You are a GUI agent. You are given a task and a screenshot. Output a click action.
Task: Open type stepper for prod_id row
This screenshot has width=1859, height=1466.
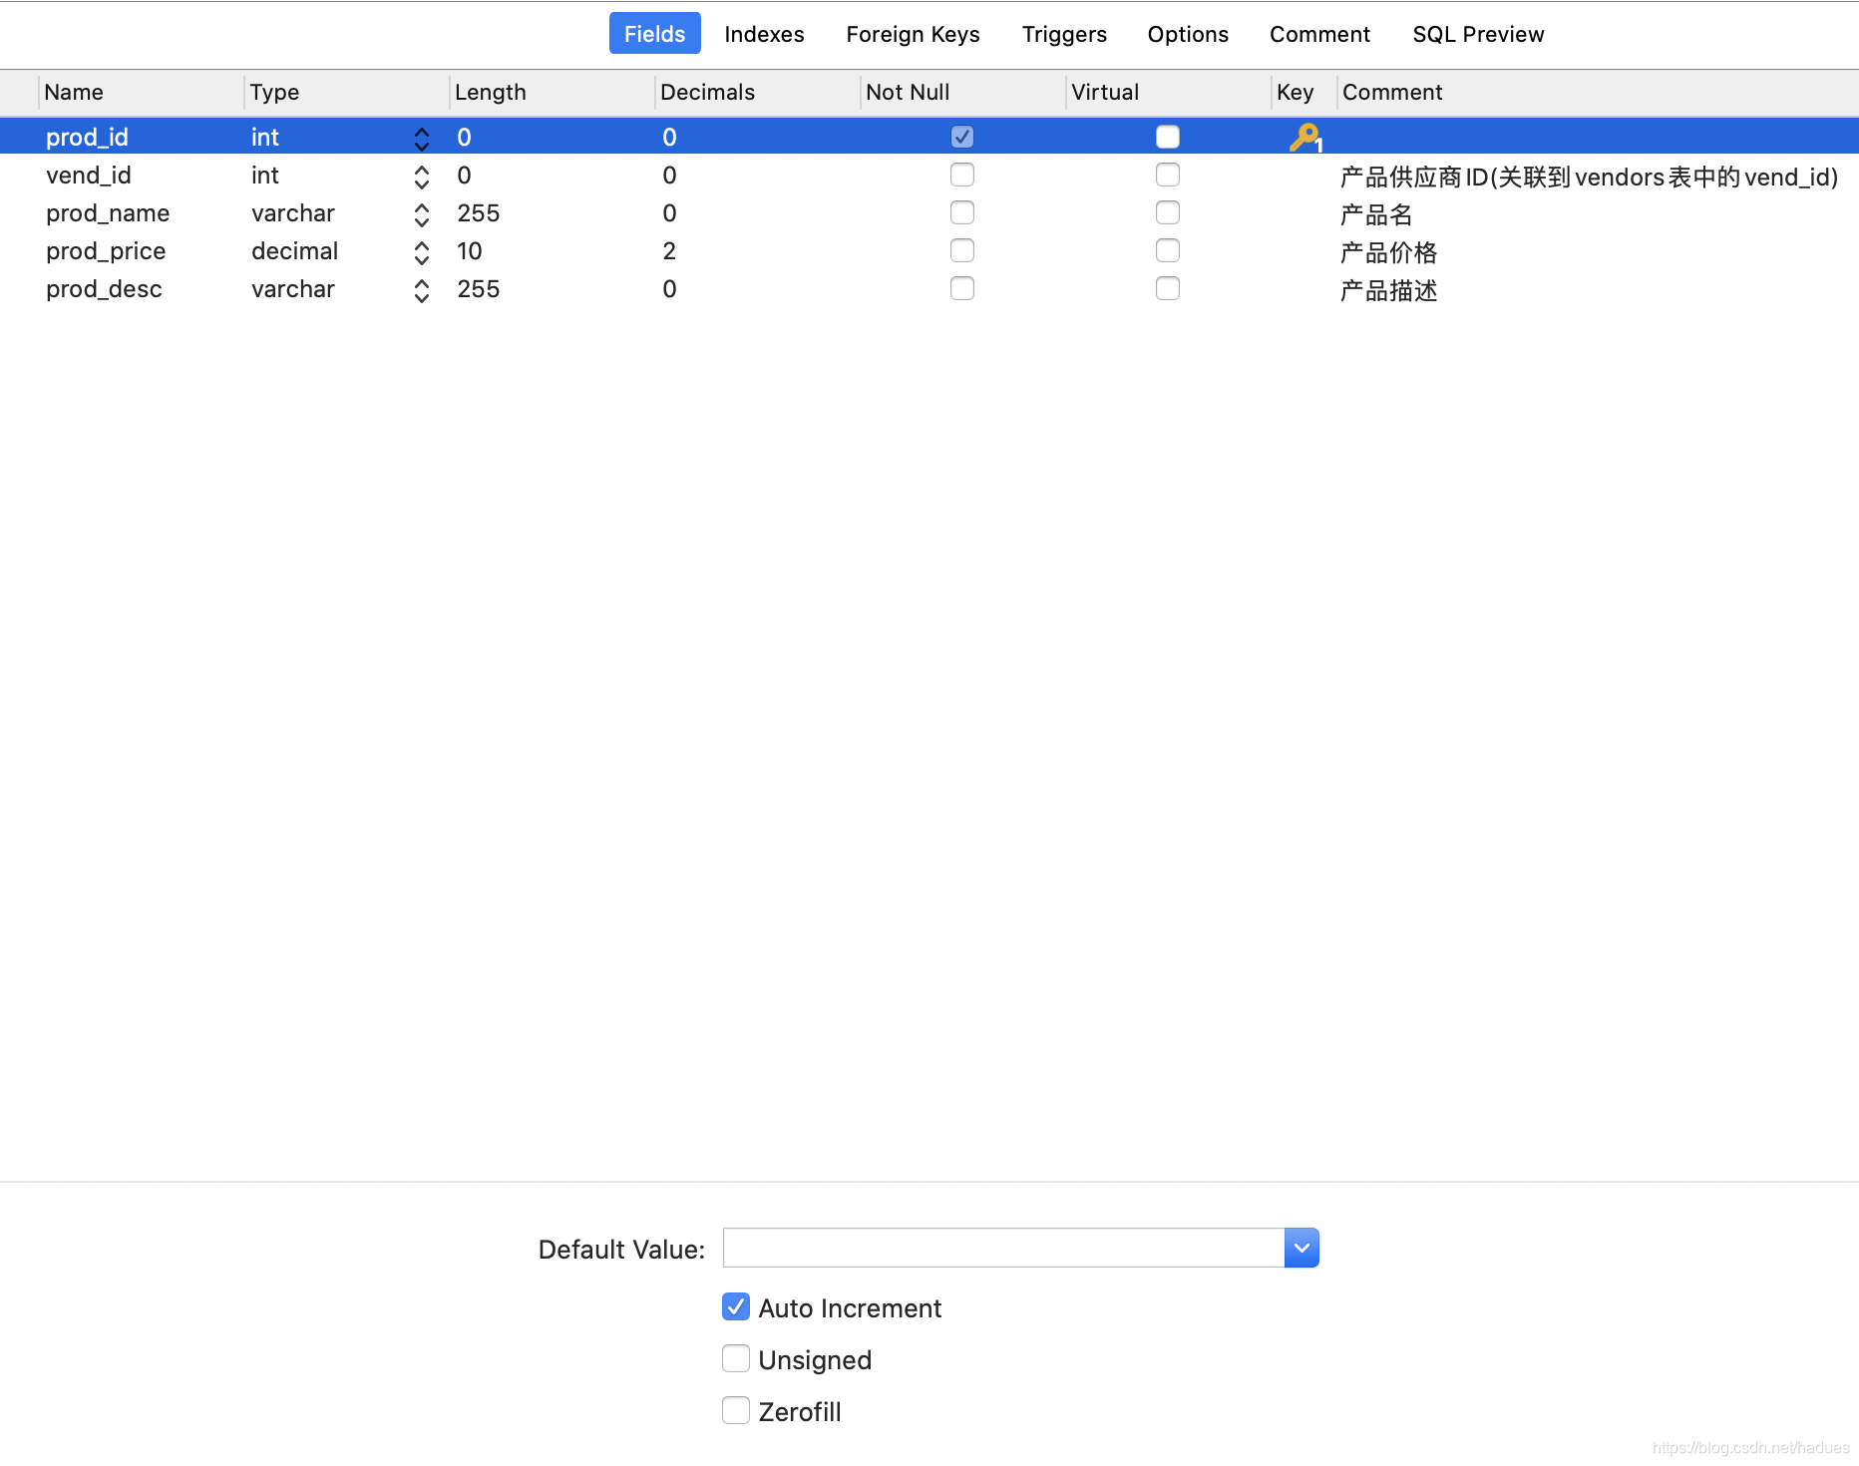click(x=422, y=138)
